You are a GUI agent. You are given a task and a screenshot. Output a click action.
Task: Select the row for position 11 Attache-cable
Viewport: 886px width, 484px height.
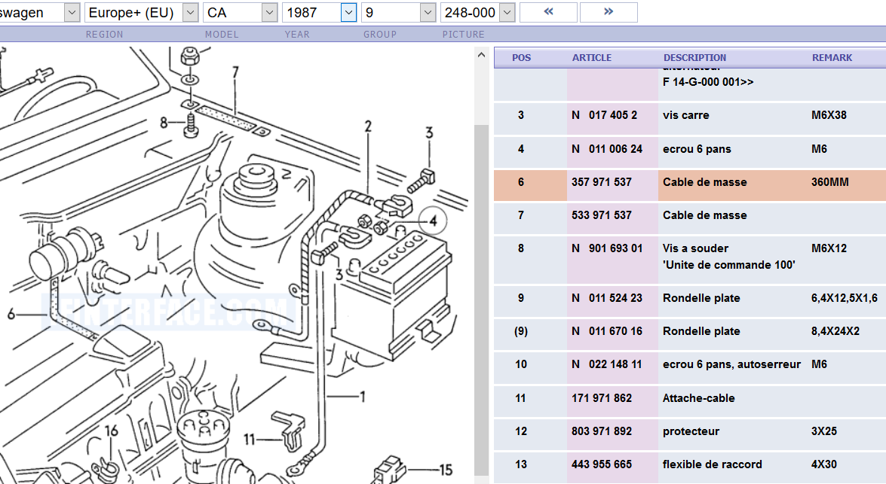[689, 398]
